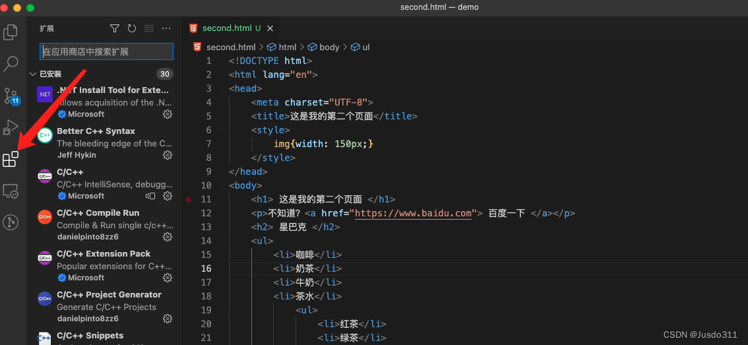The image size is (748, 345).
Task: Click the 星巴克 heading text on line 13
Action: 293,227
